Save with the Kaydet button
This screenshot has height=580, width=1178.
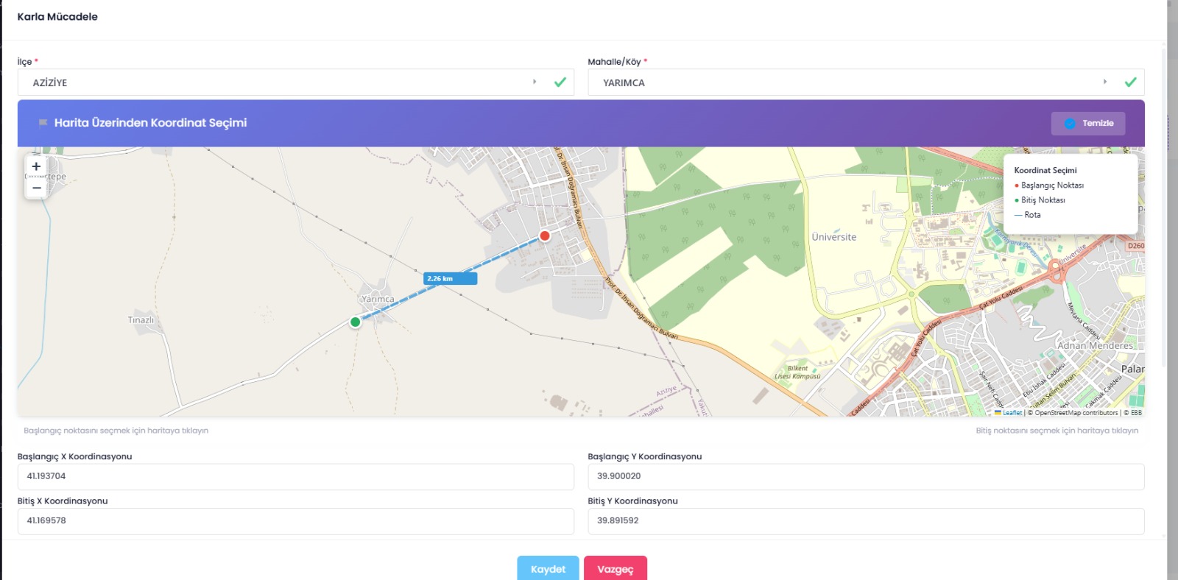(548, 569)
